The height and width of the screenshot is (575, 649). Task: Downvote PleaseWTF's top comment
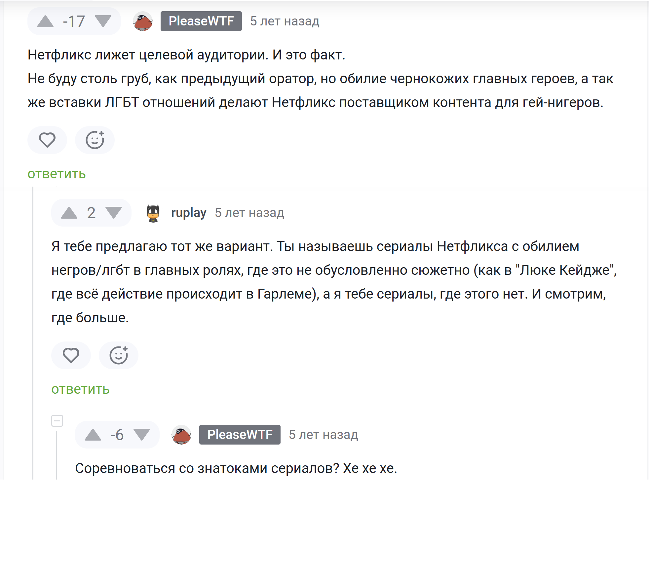102,21
